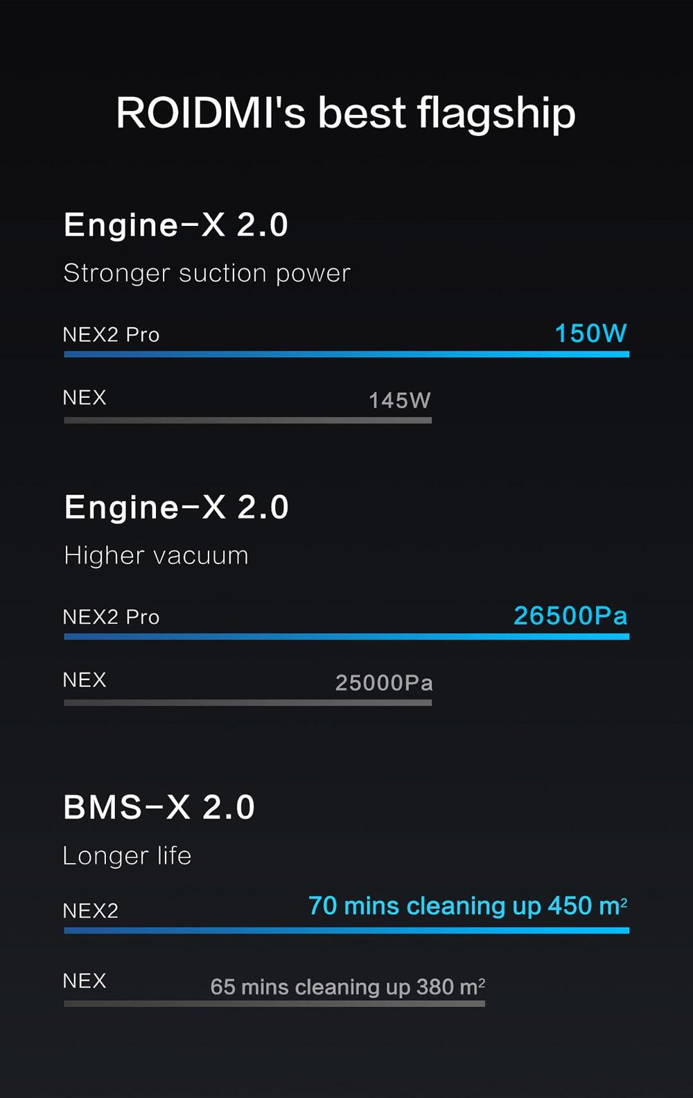Click the "Longer life" subtitle
Screen dimensions: 693x1098
[x=127, y=855]
